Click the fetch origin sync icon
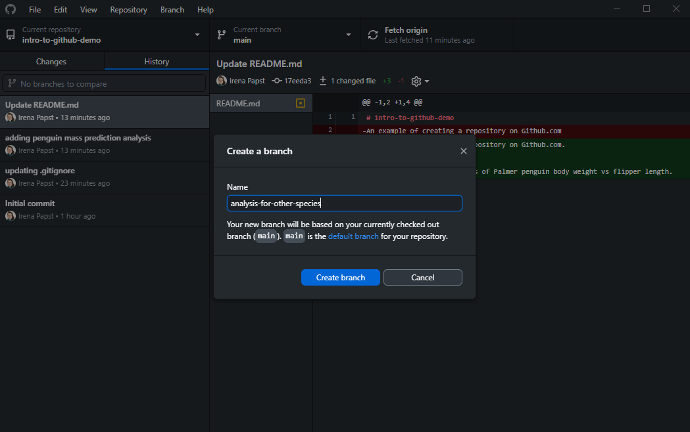Image resolution: width=690 pixels, height=432 pixels. coord(373,35)
